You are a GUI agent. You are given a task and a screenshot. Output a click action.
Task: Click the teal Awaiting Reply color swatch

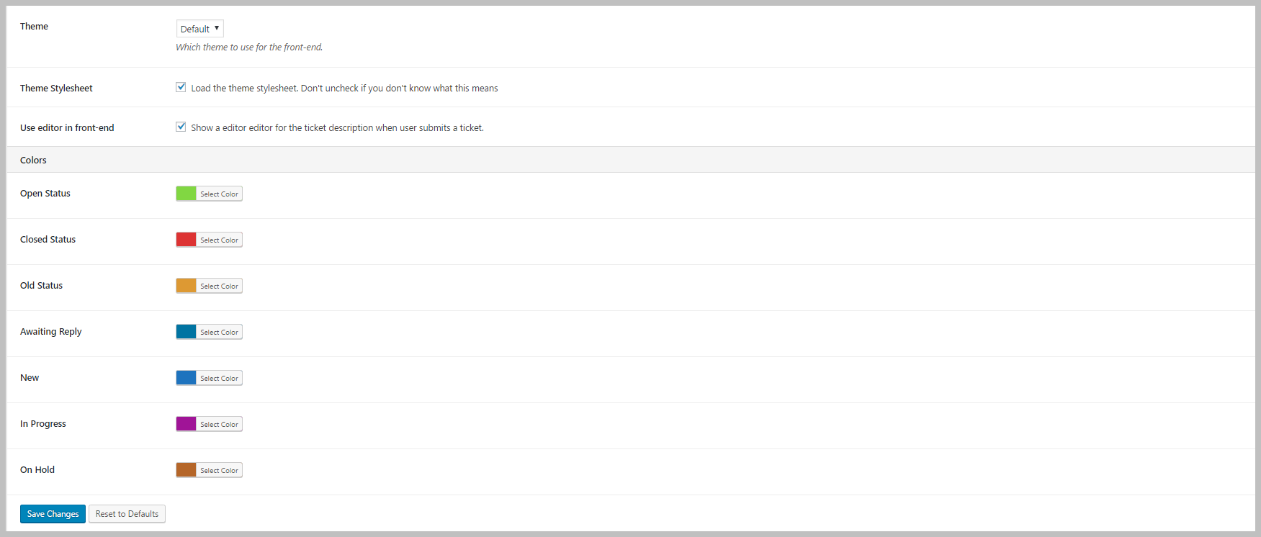pyautogui.click(x=187, y=332)
